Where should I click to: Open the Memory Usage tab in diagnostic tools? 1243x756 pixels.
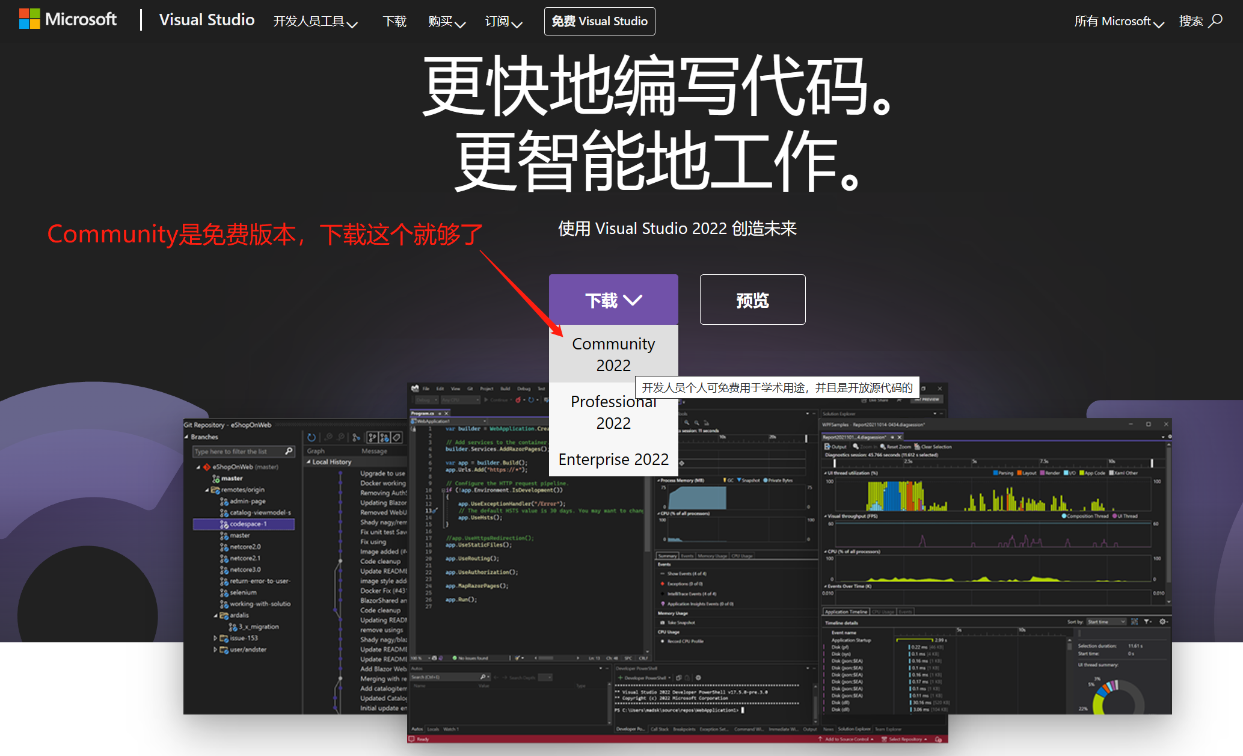point(712,556)
